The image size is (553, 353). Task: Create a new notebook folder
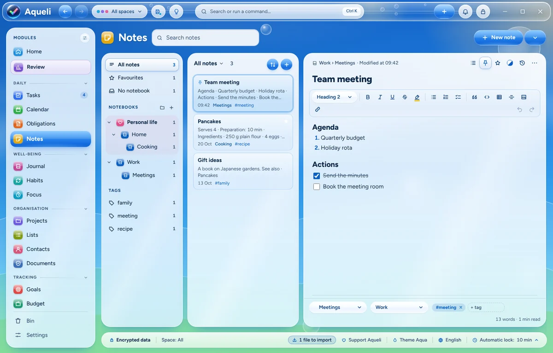click(162, 108)
